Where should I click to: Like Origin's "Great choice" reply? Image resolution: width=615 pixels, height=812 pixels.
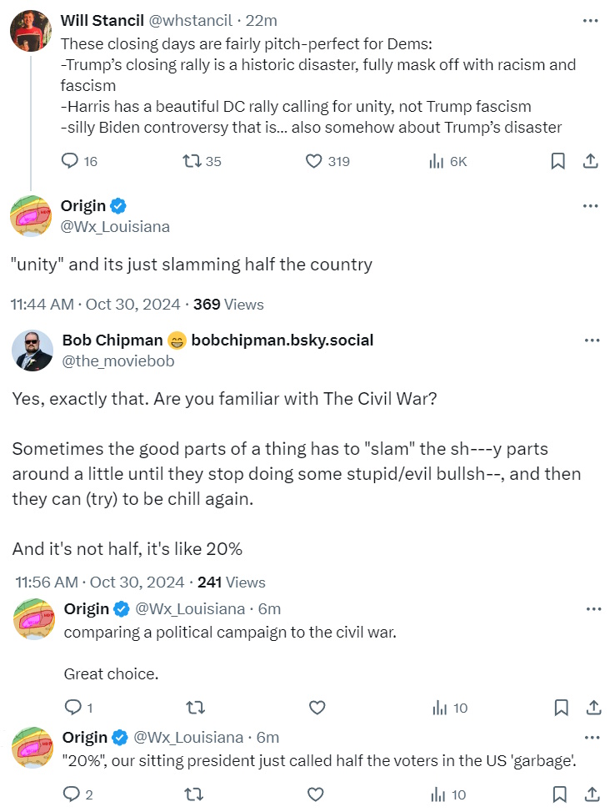coord(317,708)
